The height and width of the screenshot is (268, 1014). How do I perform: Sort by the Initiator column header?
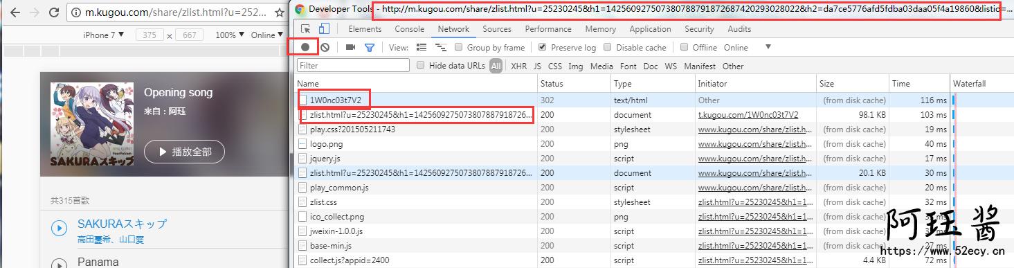[x=756, y=84]
